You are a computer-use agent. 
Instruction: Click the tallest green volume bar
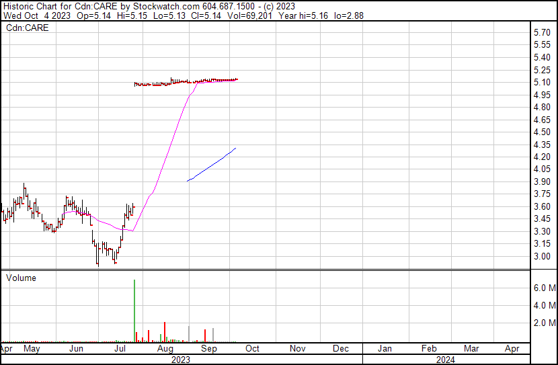[134, 309]
